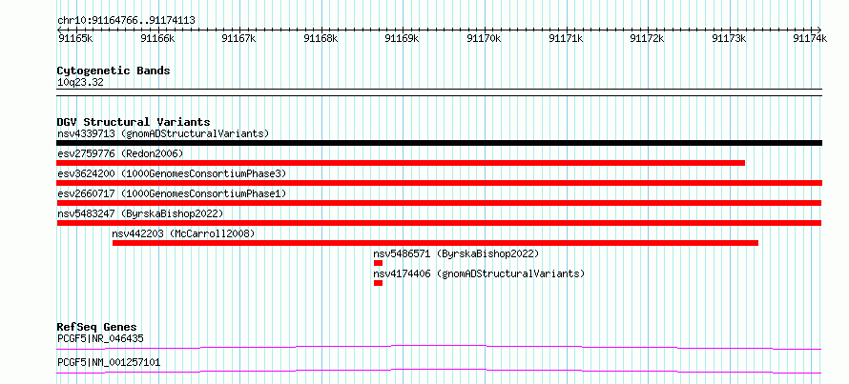This screenshot has width=849, height=384.
Task: Open esv3624200 (1000GenomesConsortiumPhase3) variant label
Action: tap(172, 173)
